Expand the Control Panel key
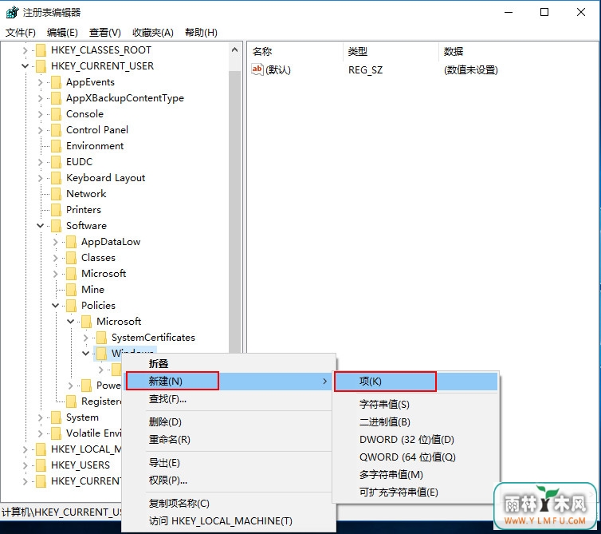Screen dimensions: 601x534 tap(40, 130)
